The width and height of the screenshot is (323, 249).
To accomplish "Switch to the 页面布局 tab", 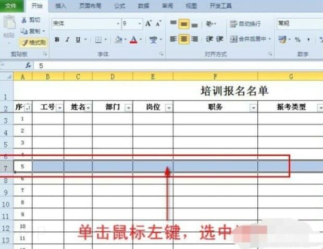I will [x=90, y=6].
